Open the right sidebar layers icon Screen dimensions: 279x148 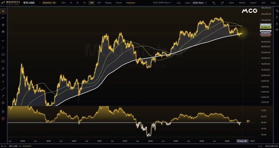pyautogui.click(x=277, y=30)
